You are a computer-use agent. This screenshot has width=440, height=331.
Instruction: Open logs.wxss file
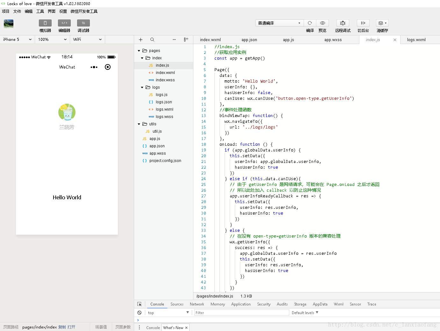coord(164,117)
